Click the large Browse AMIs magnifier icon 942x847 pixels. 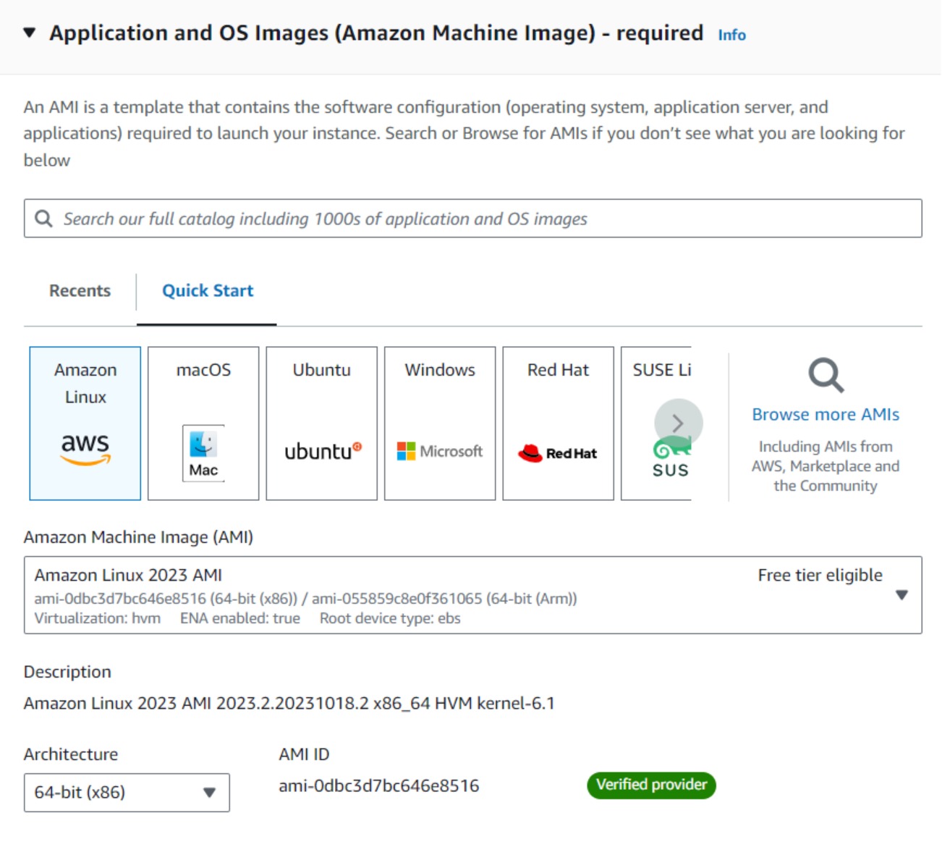point(826,375)
